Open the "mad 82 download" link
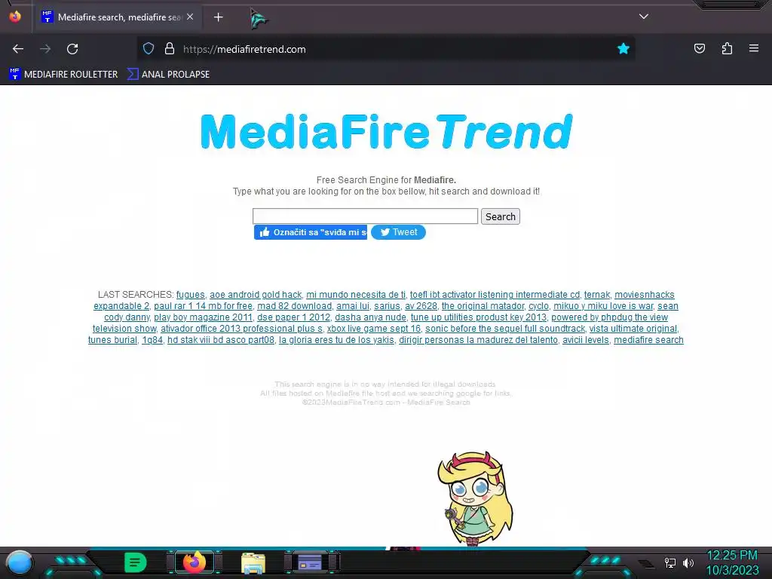Screen dimensions: 772x579 [295, 306]
